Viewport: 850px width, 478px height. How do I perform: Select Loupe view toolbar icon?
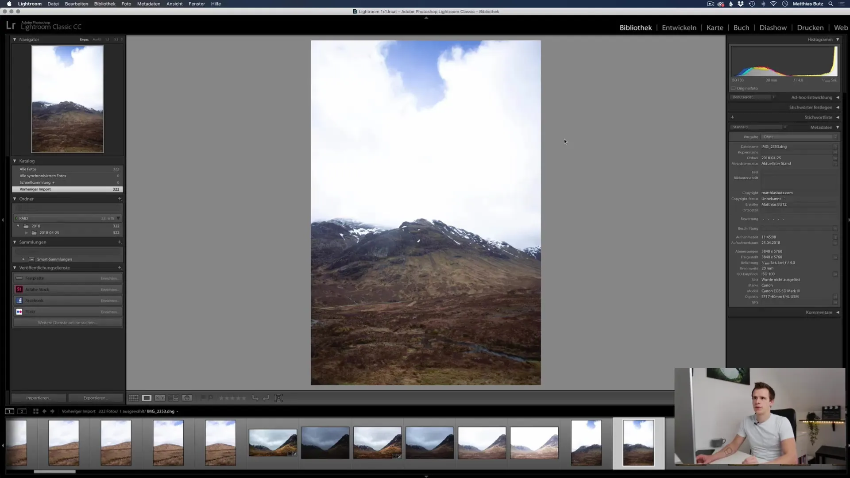click(147, 398)
